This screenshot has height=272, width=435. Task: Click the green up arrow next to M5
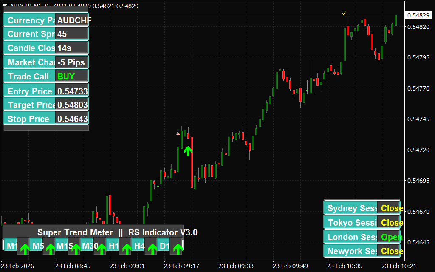click(50, 249)
